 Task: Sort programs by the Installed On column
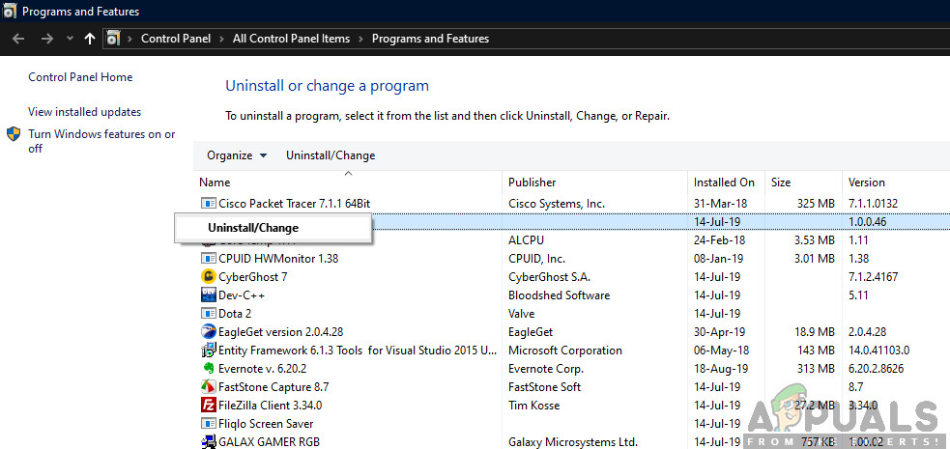point(724,182)
